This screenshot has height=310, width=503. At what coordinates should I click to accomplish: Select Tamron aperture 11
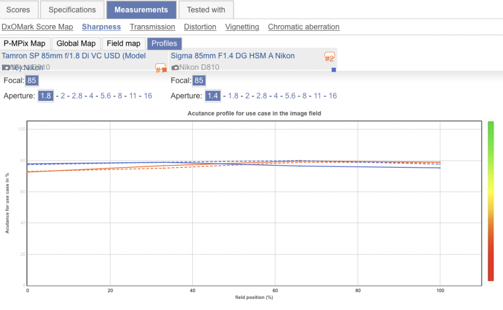click(133, 96)
